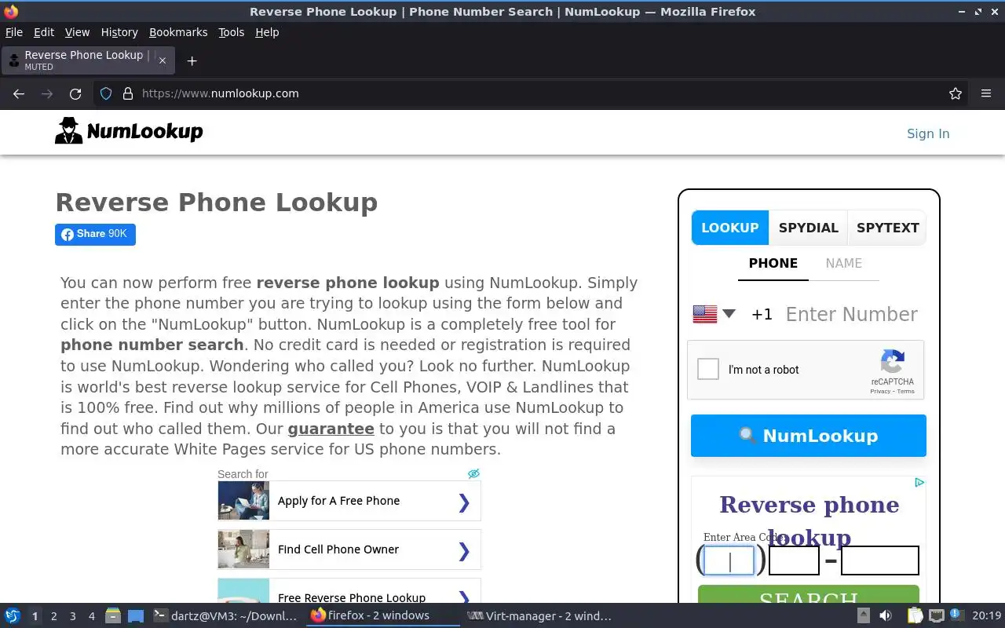Bookmark this page with the star
Image resolution: width=1005 pixels, height=628 pixels.
coord(956,93)
